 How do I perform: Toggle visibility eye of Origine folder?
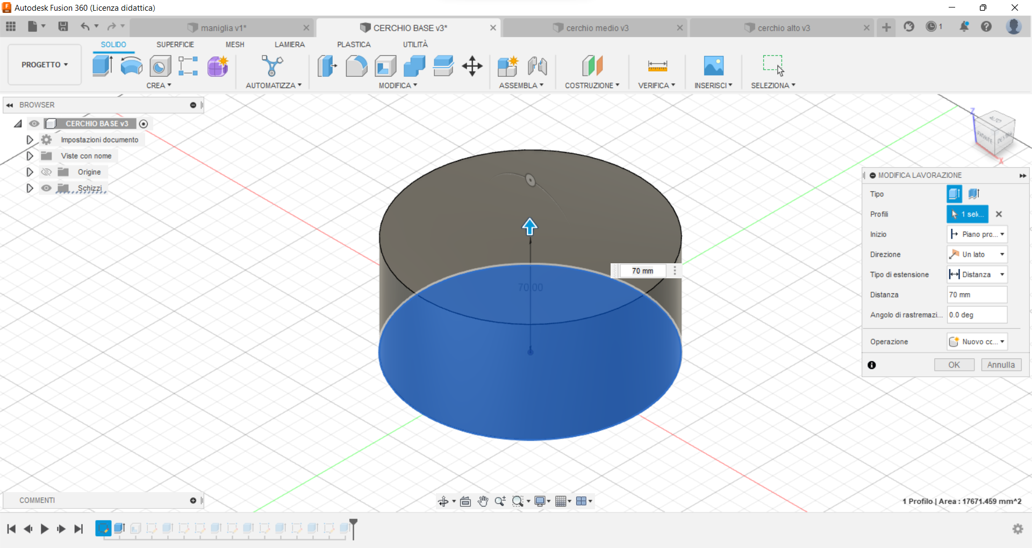pyautogui.click(x=46, y=172)
